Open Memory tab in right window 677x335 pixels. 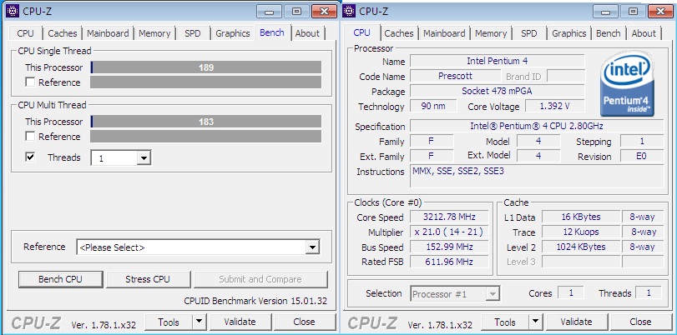click(491, 33)
